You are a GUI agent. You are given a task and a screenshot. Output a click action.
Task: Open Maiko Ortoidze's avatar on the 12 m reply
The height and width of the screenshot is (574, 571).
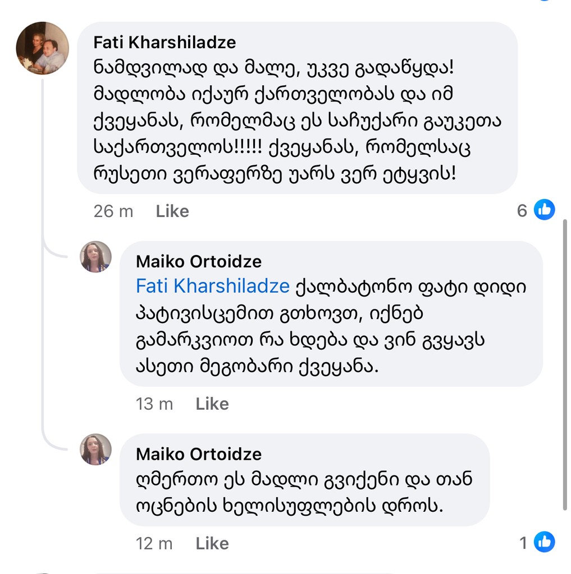[95, 449]
